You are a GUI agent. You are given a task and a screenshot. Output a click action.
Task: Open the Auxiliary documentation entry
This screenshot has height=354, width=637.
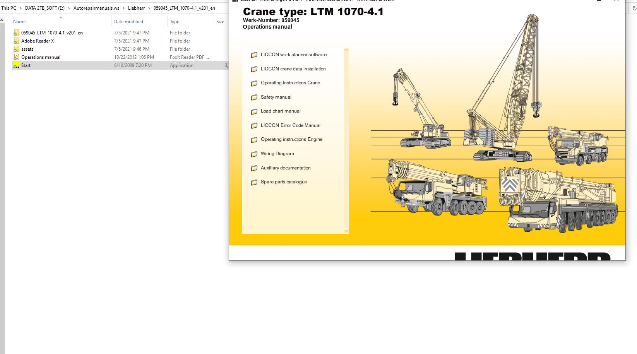pos(286,168)
